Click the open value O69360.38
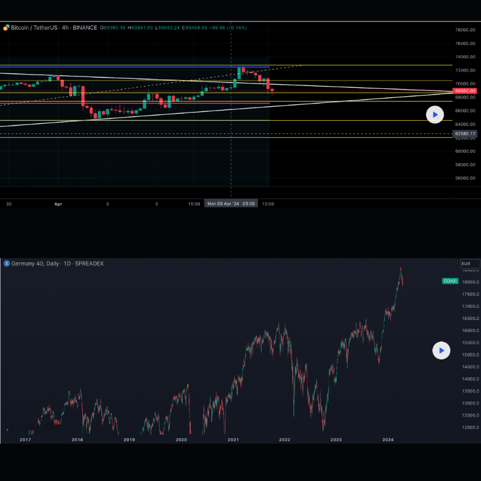481x481 pixels. coord(112,28)
